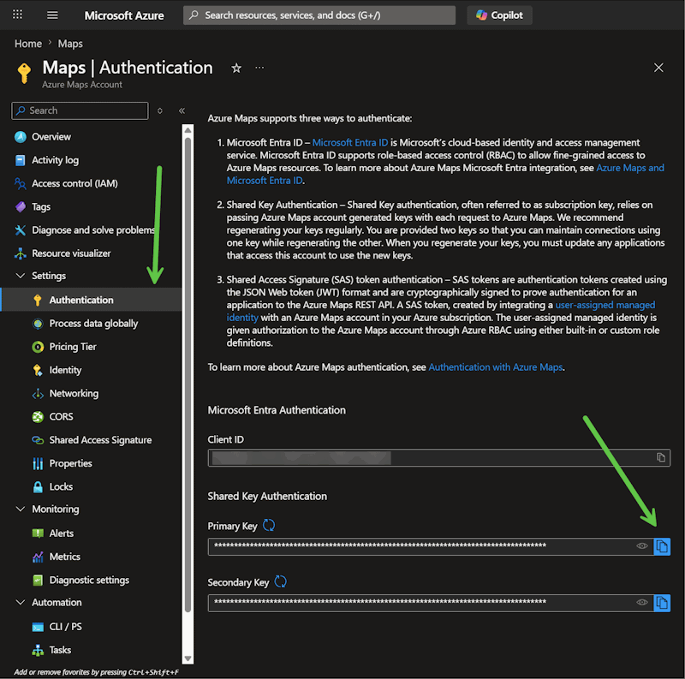The width and height of the screenshot is (685, 679).
Task: Open Shared Access Signature
Action: (100, 440)
